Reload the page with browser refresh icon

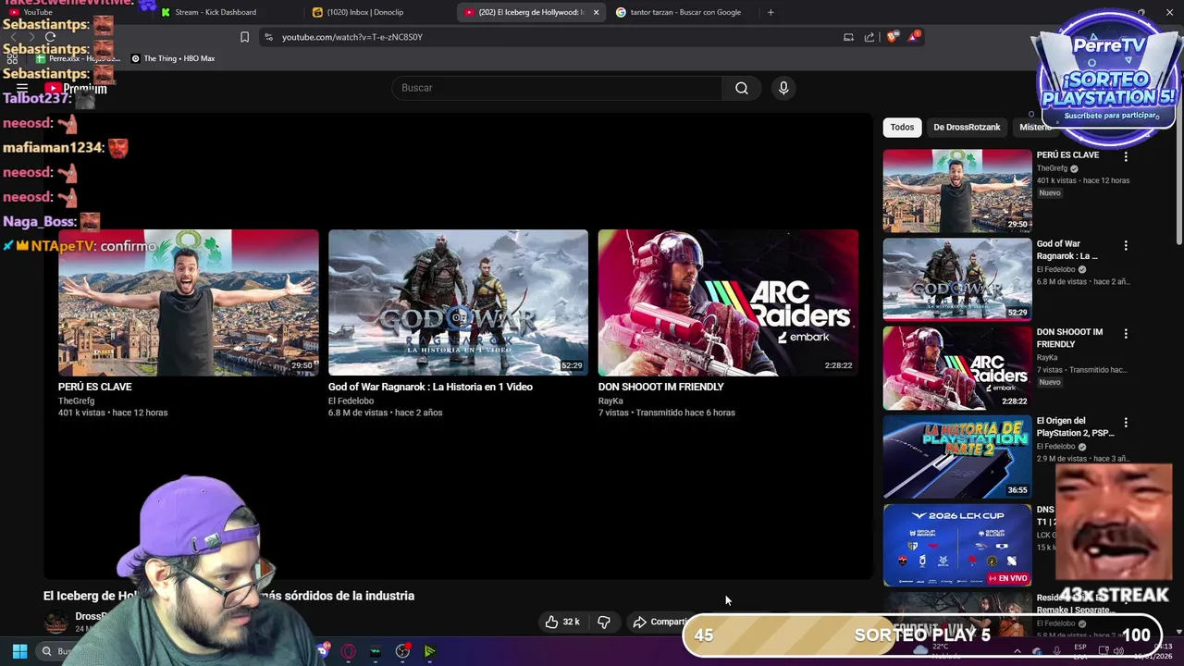tap(50, 37)
